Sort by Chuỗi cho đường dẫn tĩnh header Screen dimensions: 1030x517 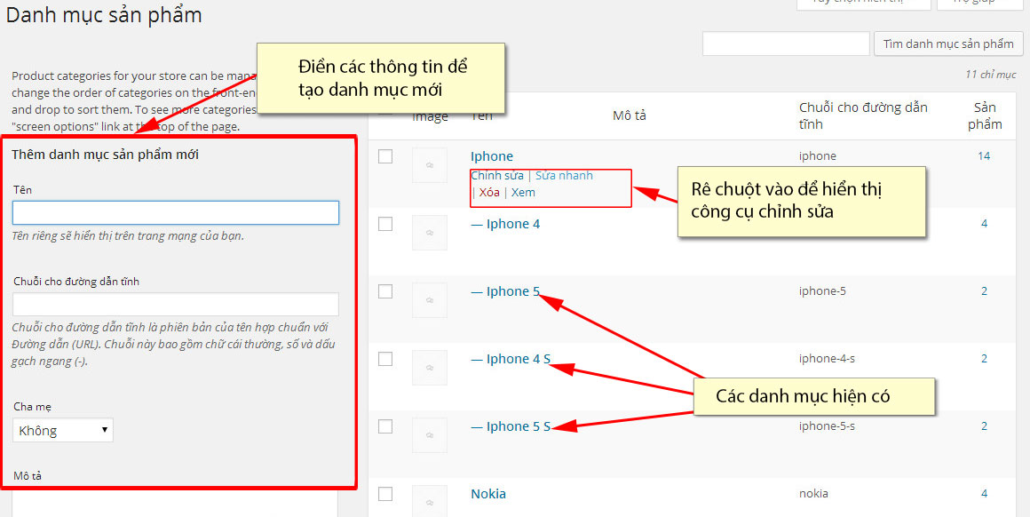pyautogui.click(x=863, y=115)
